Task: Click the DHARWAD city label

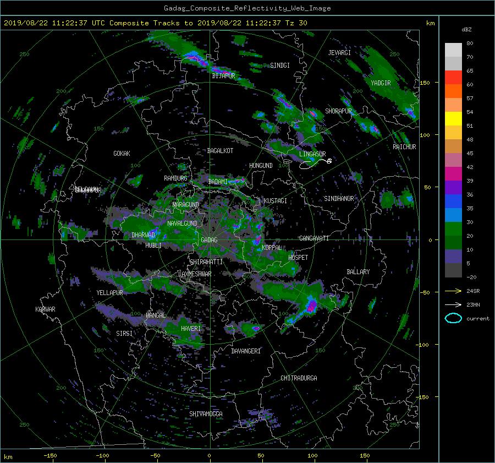Action: 144,235
